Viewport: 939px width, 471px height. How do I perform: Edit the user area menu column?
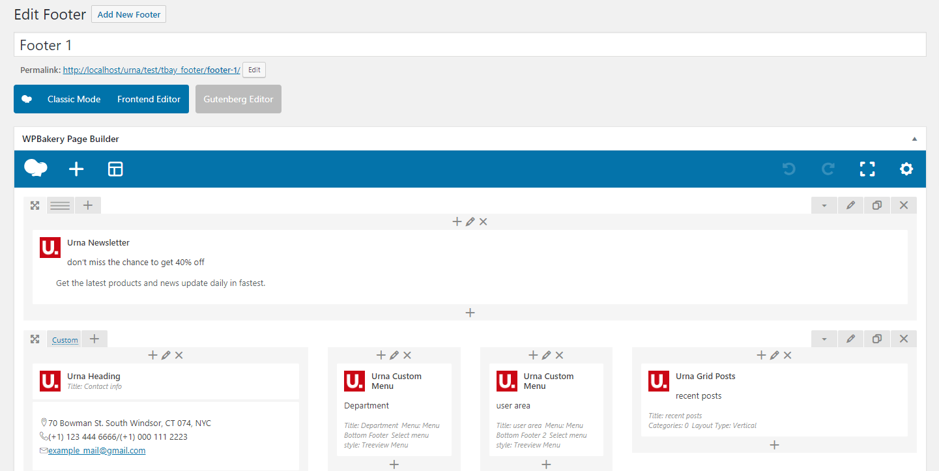[x=546, y=355]
